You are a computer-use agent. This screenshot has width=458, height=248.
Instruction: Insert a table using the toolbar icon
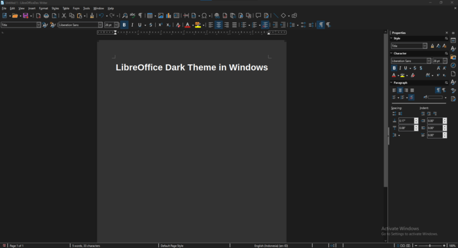pyautogui.click(x=150, y=16)
